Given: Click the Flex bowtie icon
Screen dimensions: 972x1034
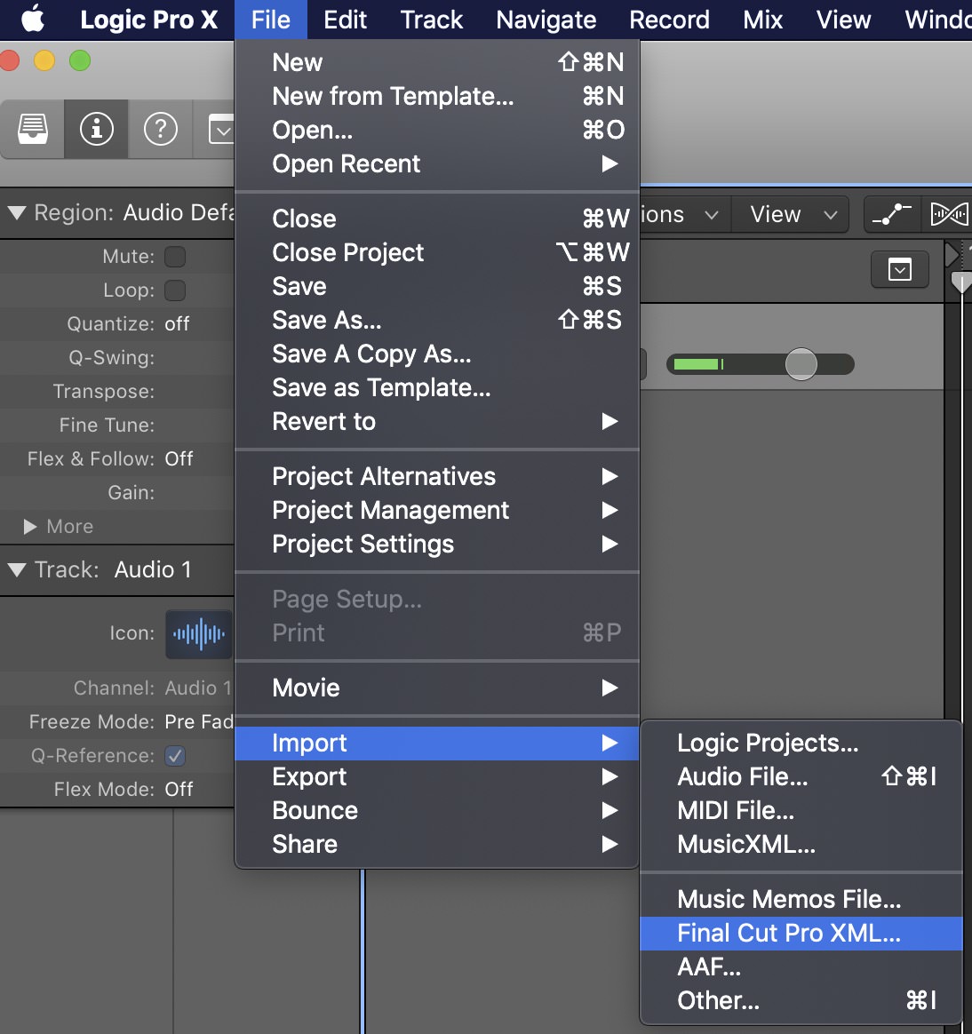Looking at the screenshot, I should [948, 214].
